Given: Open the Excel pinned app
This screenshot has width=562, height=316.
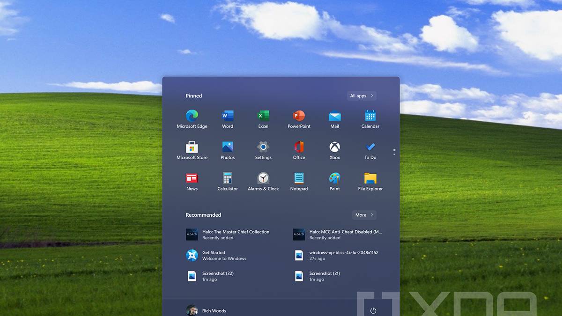Looking at the screenshot, I should click(x=263, y=119).
